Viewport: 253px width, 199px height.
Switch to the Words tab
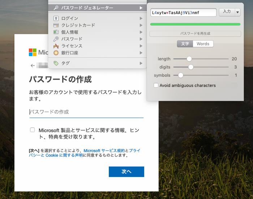203,44
